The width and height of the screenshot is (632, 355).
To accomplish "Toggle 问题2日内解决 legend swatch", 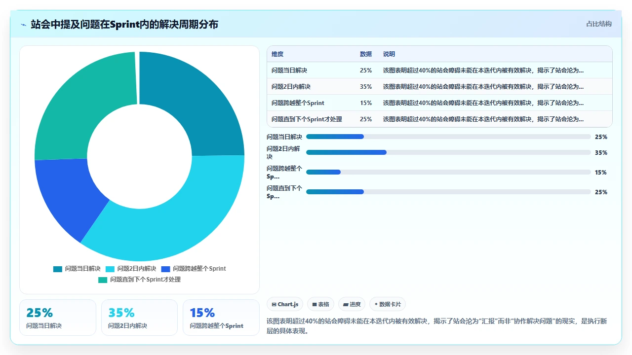I will click(110, 269).
